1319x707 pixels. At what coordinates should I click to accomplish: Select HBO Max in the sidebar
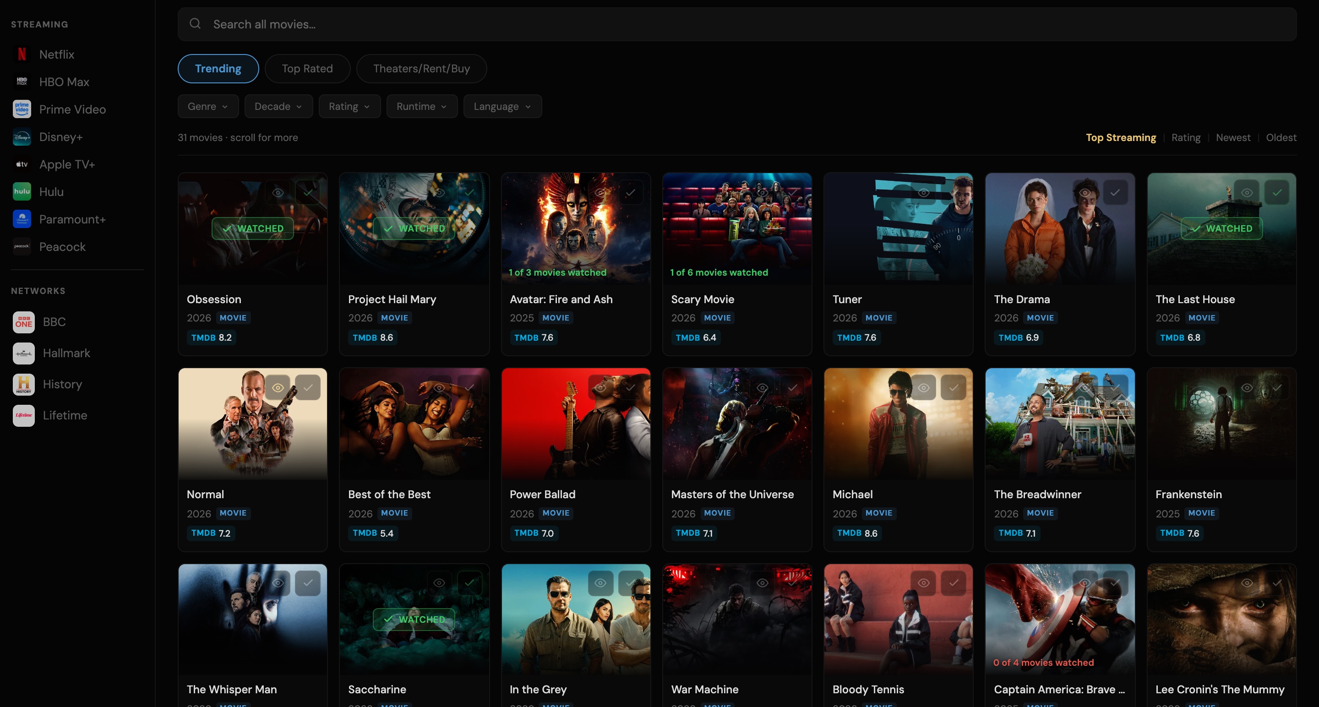pyautogui.click(x=51, y=82)
